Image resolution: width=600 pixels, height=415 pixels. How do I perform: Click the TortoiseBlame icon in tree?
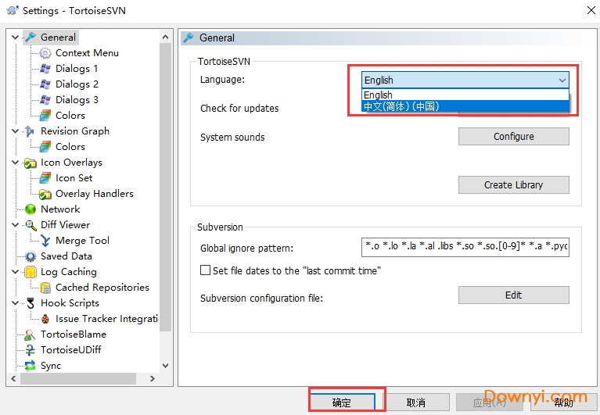[31, 335]
